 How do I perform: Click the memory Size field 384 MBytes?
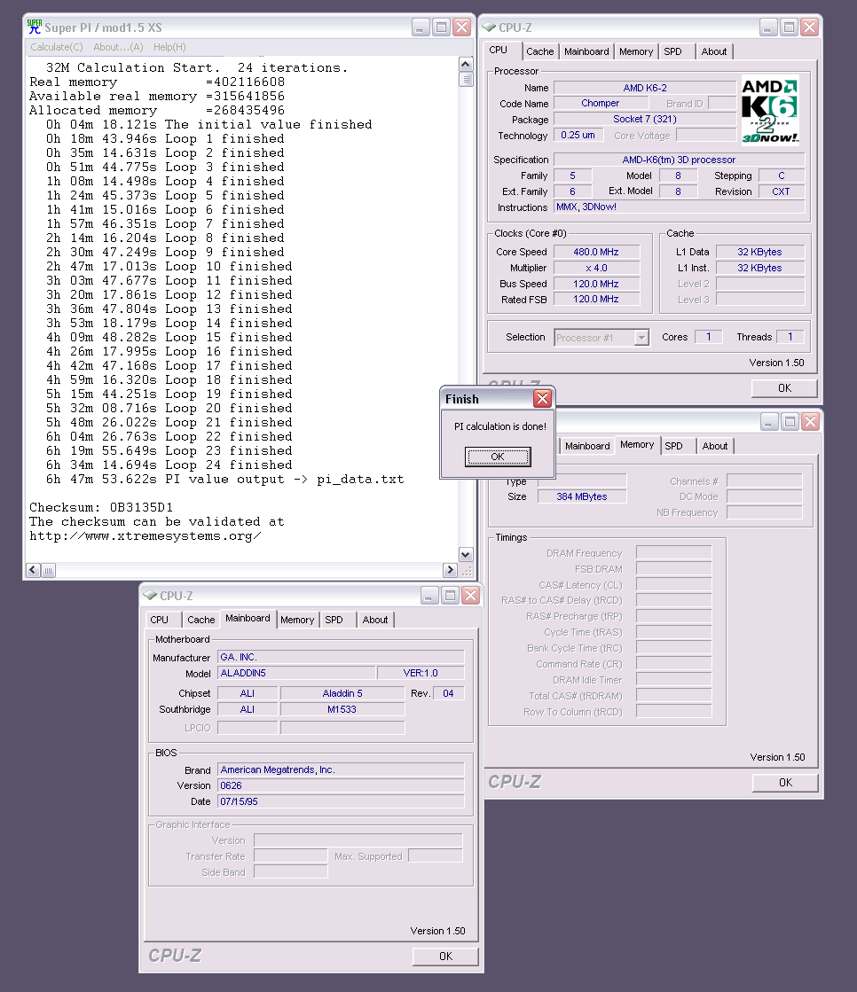[582, 496]
